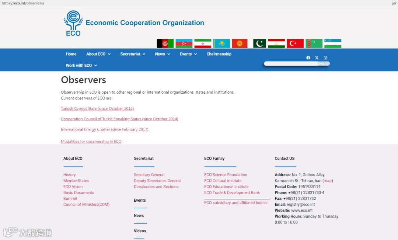Image resolution: width=398 pixels, height=240 pixels.
Task: Click the footer News heading
Action: [x=139, y=216]
